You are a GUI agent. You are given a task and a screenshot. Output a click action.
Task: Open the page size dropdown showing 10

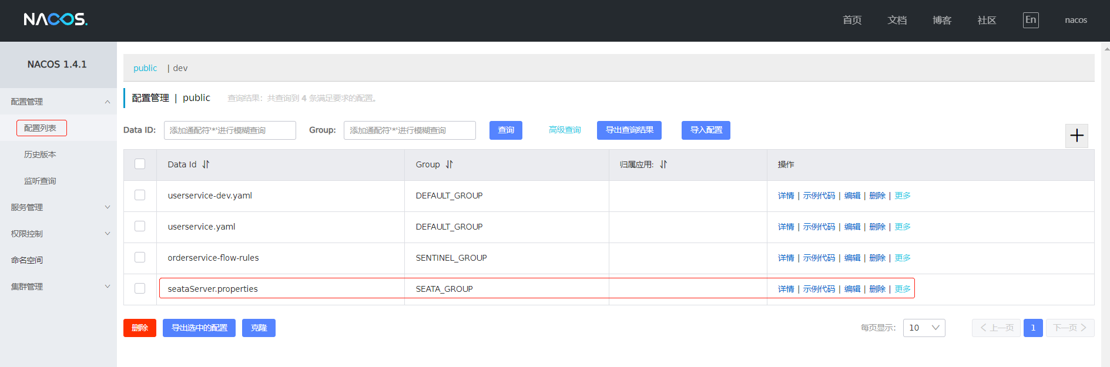(x=924, y=328)
